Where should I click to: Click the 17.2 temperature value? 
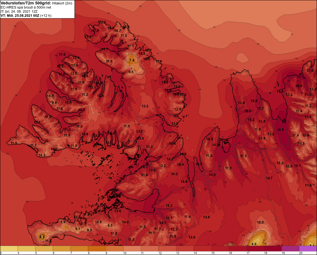[165, 82]
